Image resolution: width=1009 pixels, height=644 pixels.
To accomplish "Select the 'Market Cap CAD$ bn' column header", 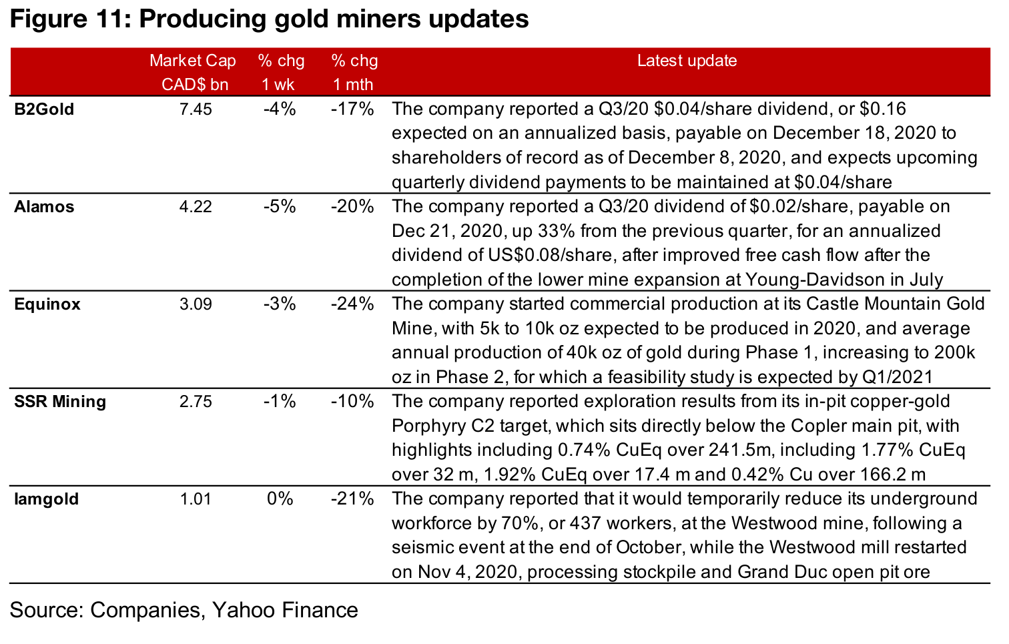I will [193, 72].
